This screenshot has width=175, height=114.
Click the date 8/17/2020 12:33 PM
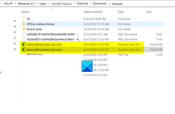[96, 45]
